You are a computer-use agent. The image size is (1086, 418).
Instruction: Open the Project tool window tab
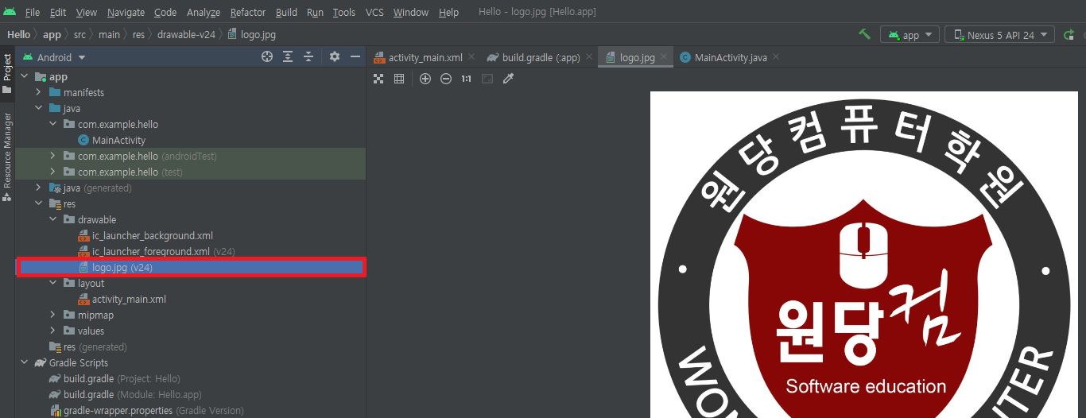point(7,73)
